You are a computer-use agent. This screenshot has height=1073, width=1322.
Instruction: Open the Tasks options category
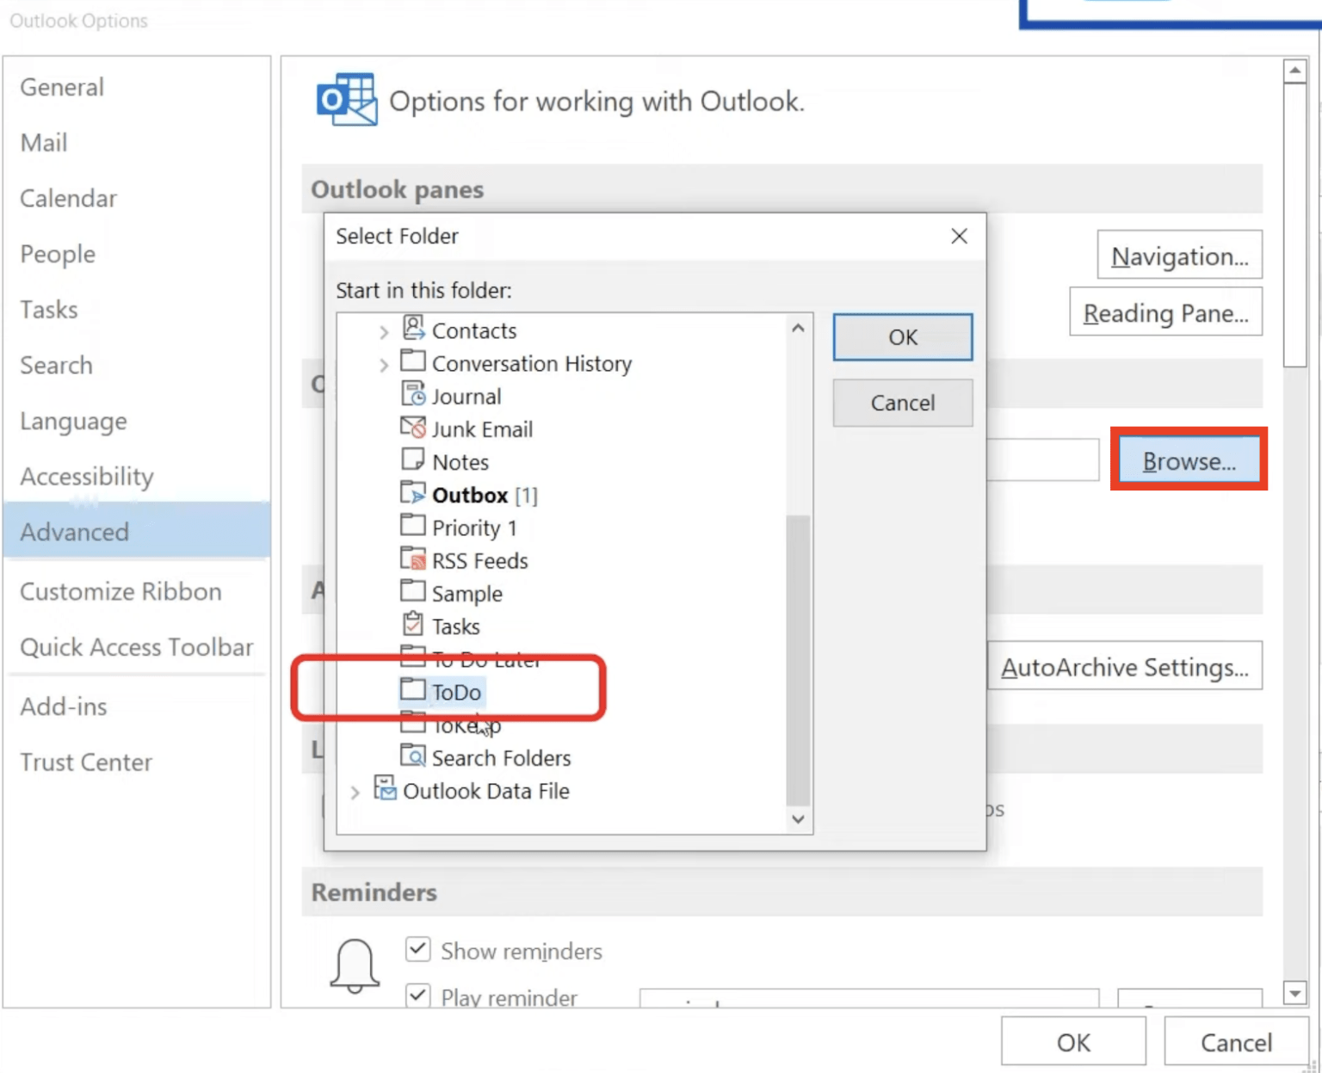(x=137, y=310)
